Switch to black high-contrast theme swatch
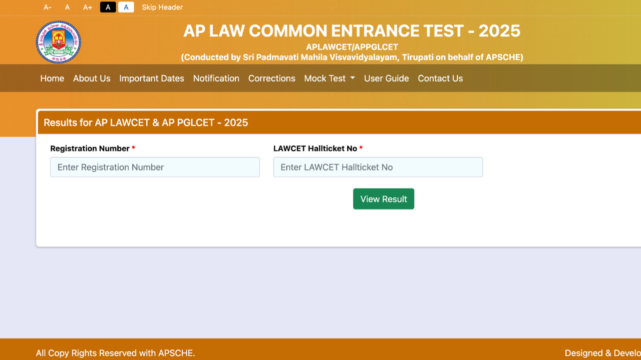The image size is (641, 360). [x=108, y=7]
